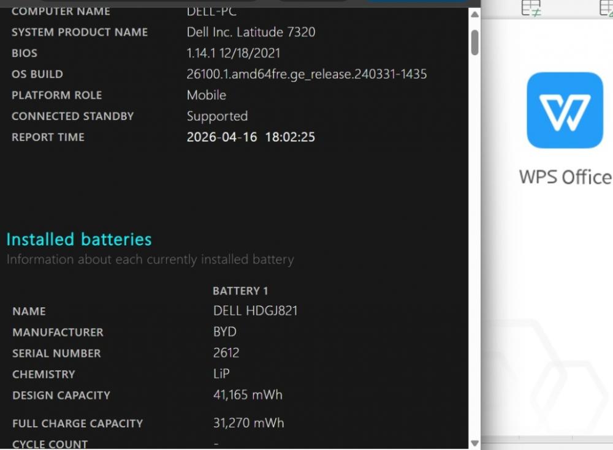
Task: Click the scroll-up arrow of battery report
Action: 474,15
